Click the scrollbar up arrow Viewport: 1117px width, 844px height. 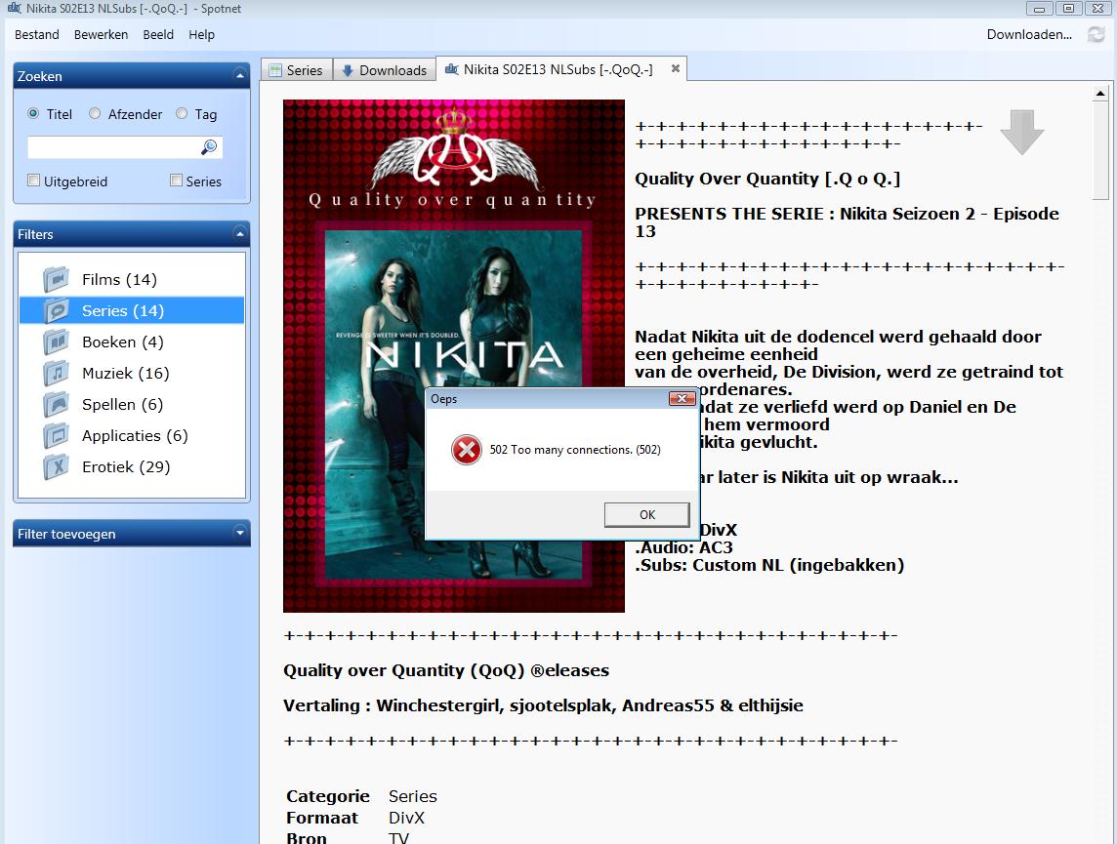coord(1100,94)
